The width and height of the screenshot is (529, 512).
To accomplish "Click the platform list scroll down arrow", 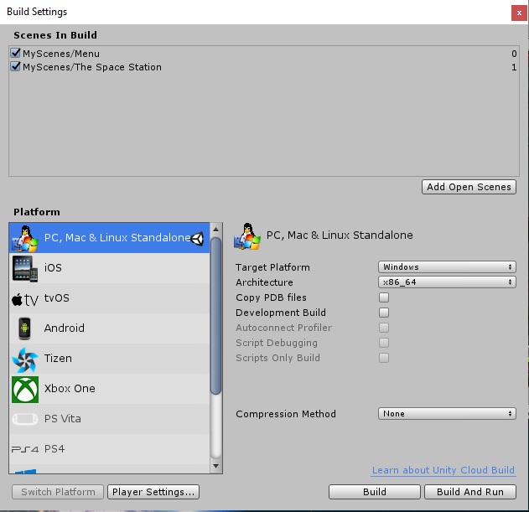I will (x=216, y=466).
